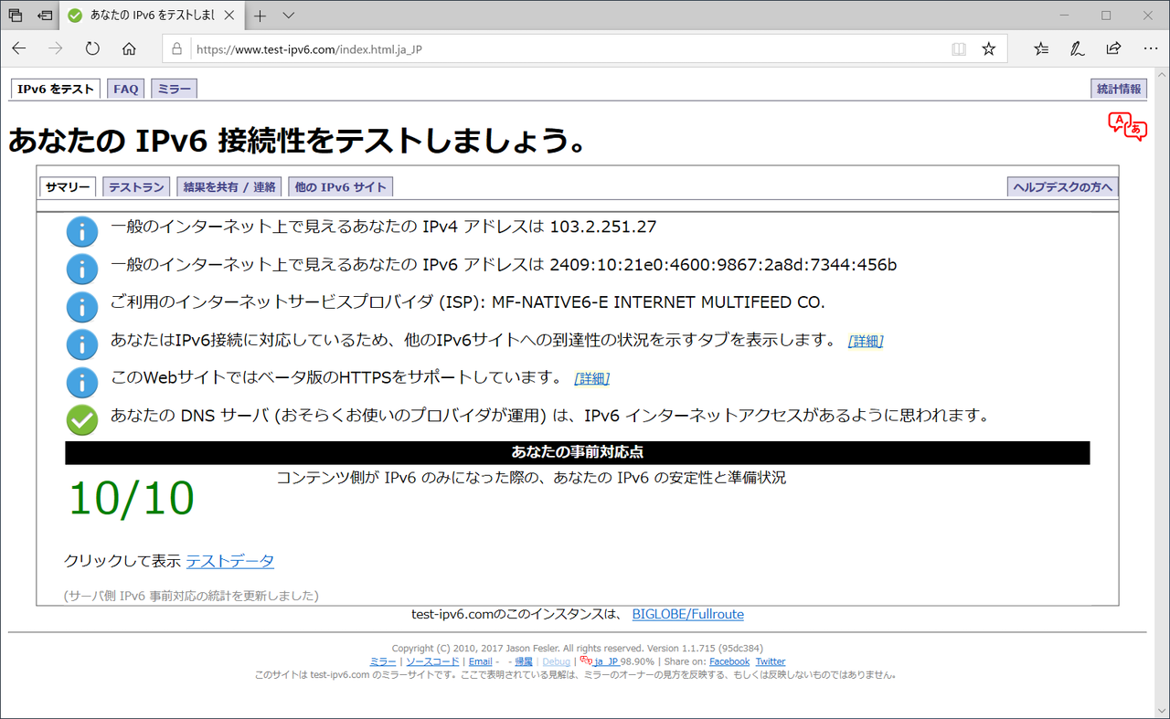Select the IPv6 をテスト tab
The image size is (1170, 719).
(x=56, y=89)
